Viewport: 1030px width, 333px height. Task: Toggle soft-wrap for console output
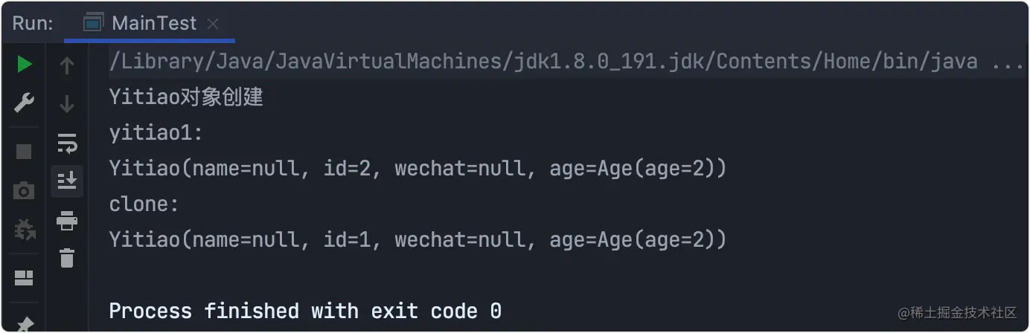(67, 143)
